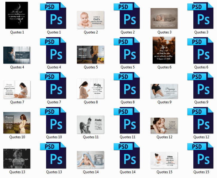Select the Quotes 6 PSD file icon
217x178 pixels.
[x=201, y=50]
